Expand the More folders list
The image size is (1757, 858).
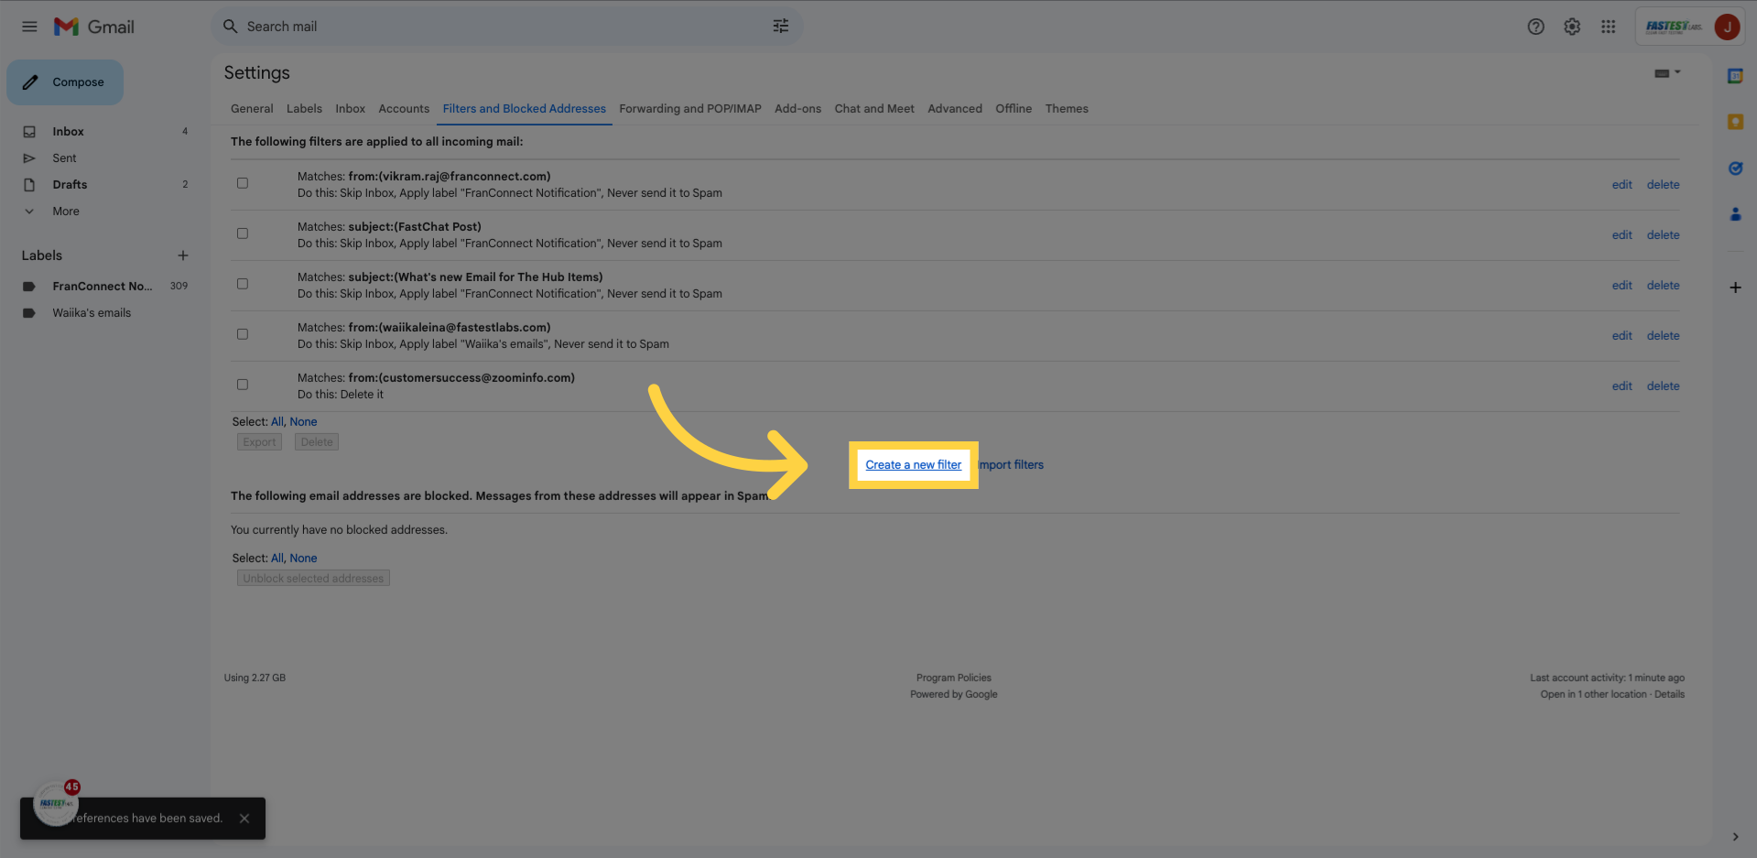66,212
